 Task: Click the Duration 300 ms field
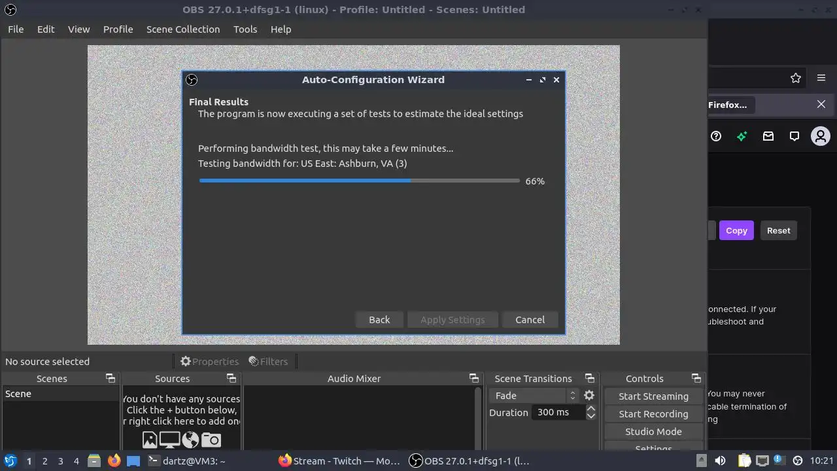click(x=558, y=413)
